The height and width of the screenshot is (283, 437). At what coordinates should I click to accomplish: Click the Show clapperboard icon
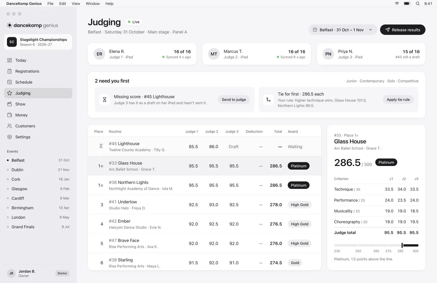[x=10, y=104]
